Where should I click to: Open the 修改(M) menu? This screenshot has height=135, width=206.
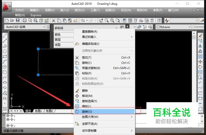tap(142, 10)
